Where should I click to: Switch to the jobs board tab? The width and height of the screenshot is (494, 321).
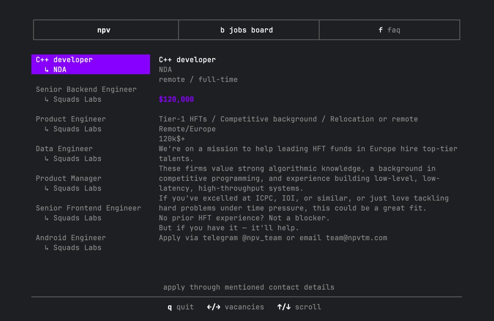coord(249,30)
